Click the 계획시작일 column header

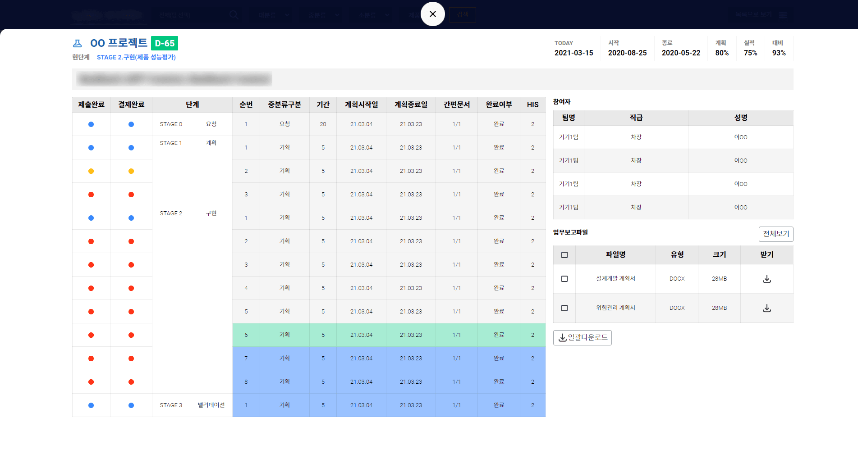(x=361, y=104)
